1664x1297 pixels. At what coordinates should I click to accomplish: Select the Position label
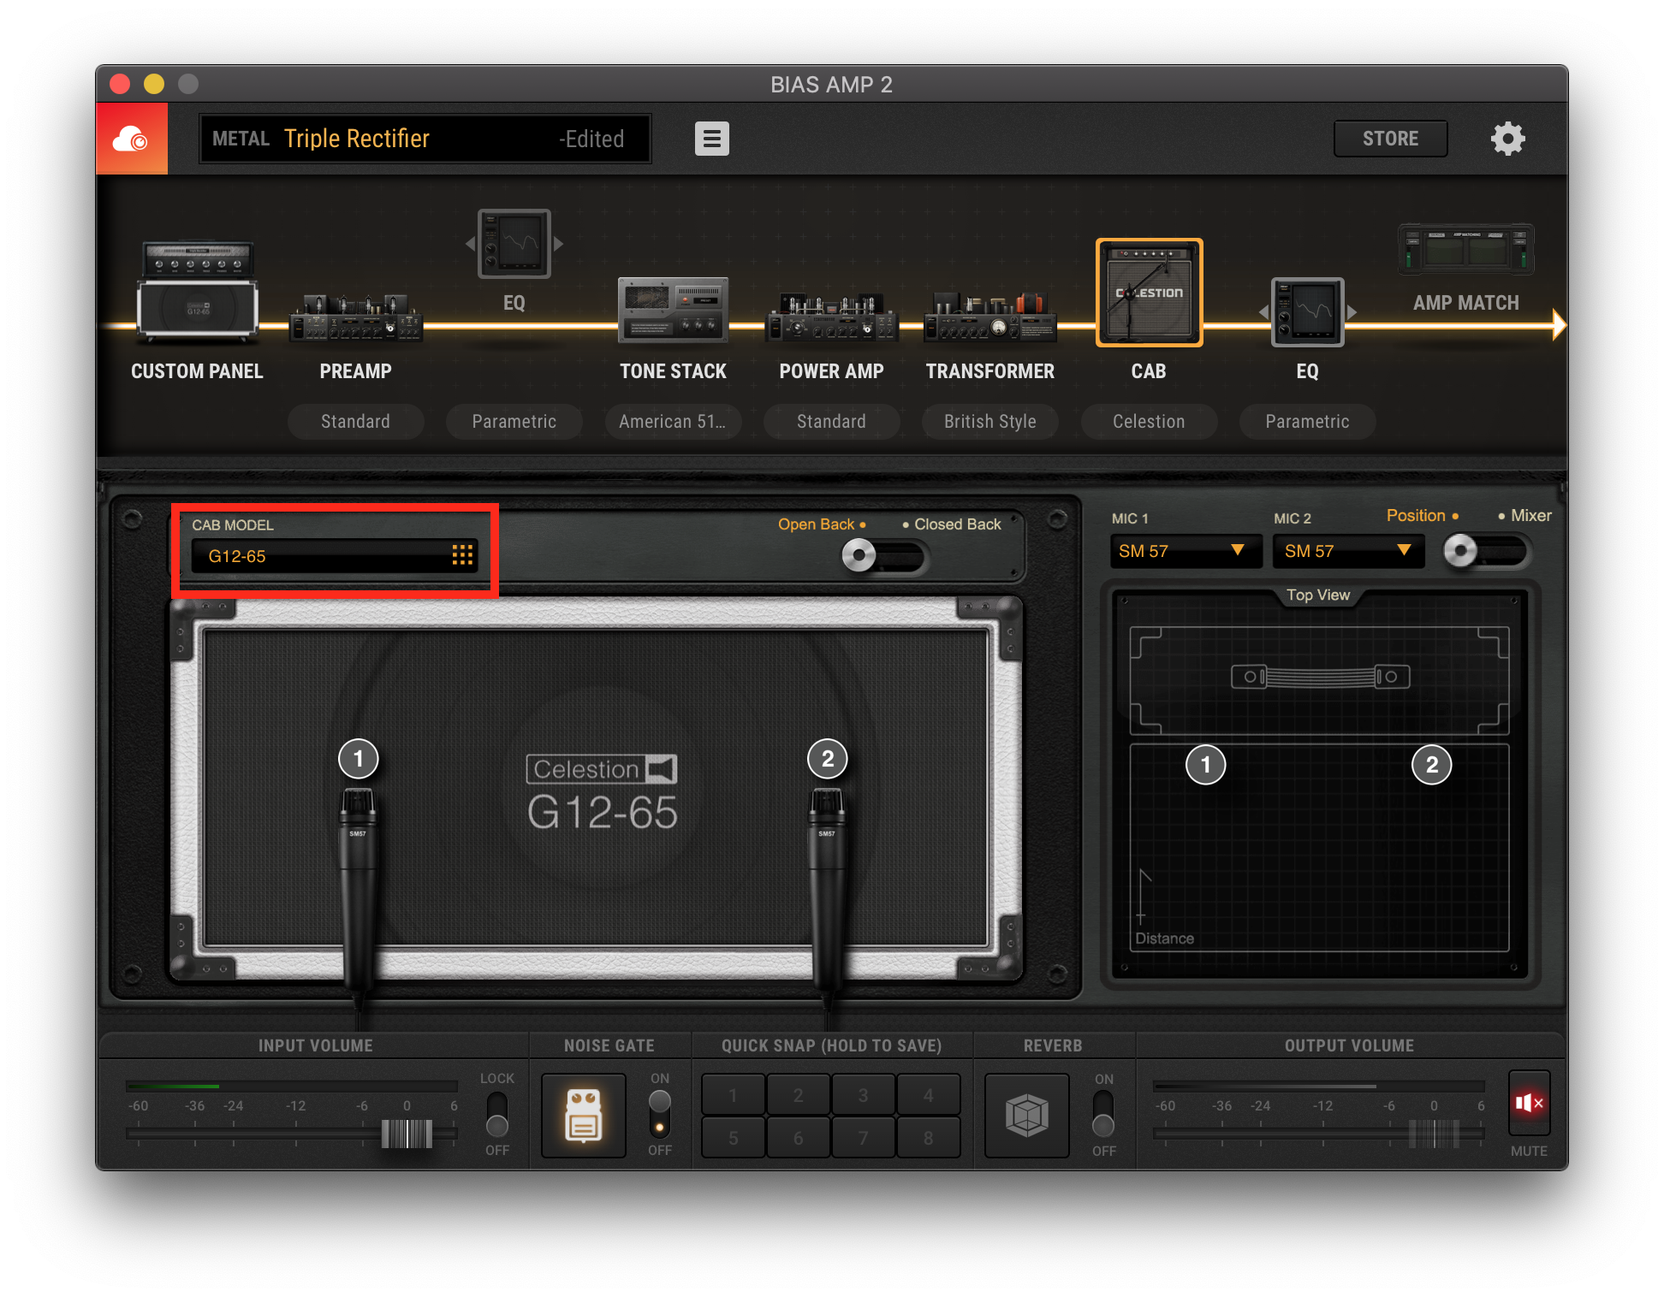[1416, 515]
